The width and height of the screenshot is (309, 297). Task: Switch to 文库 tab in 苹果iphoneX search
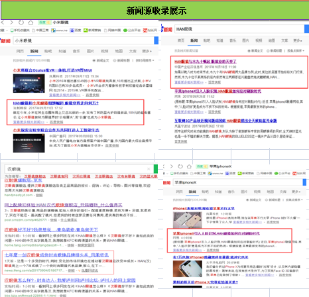point(283,192)
